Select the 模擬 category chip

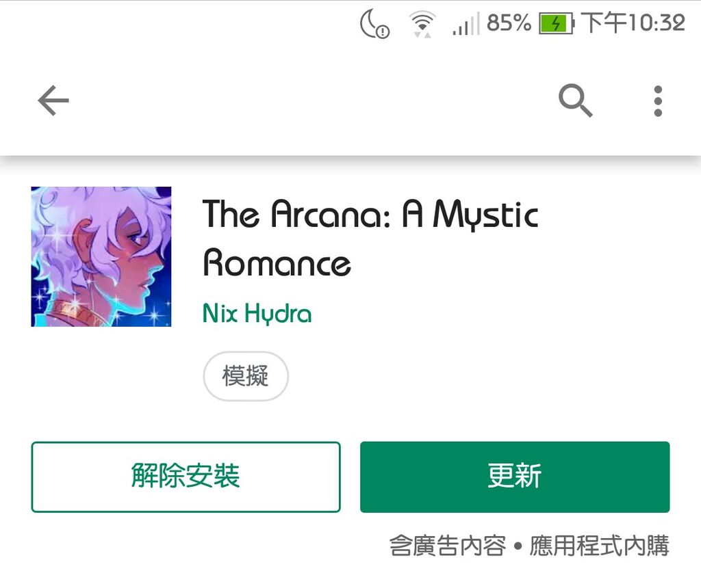[x=246, y=376]
